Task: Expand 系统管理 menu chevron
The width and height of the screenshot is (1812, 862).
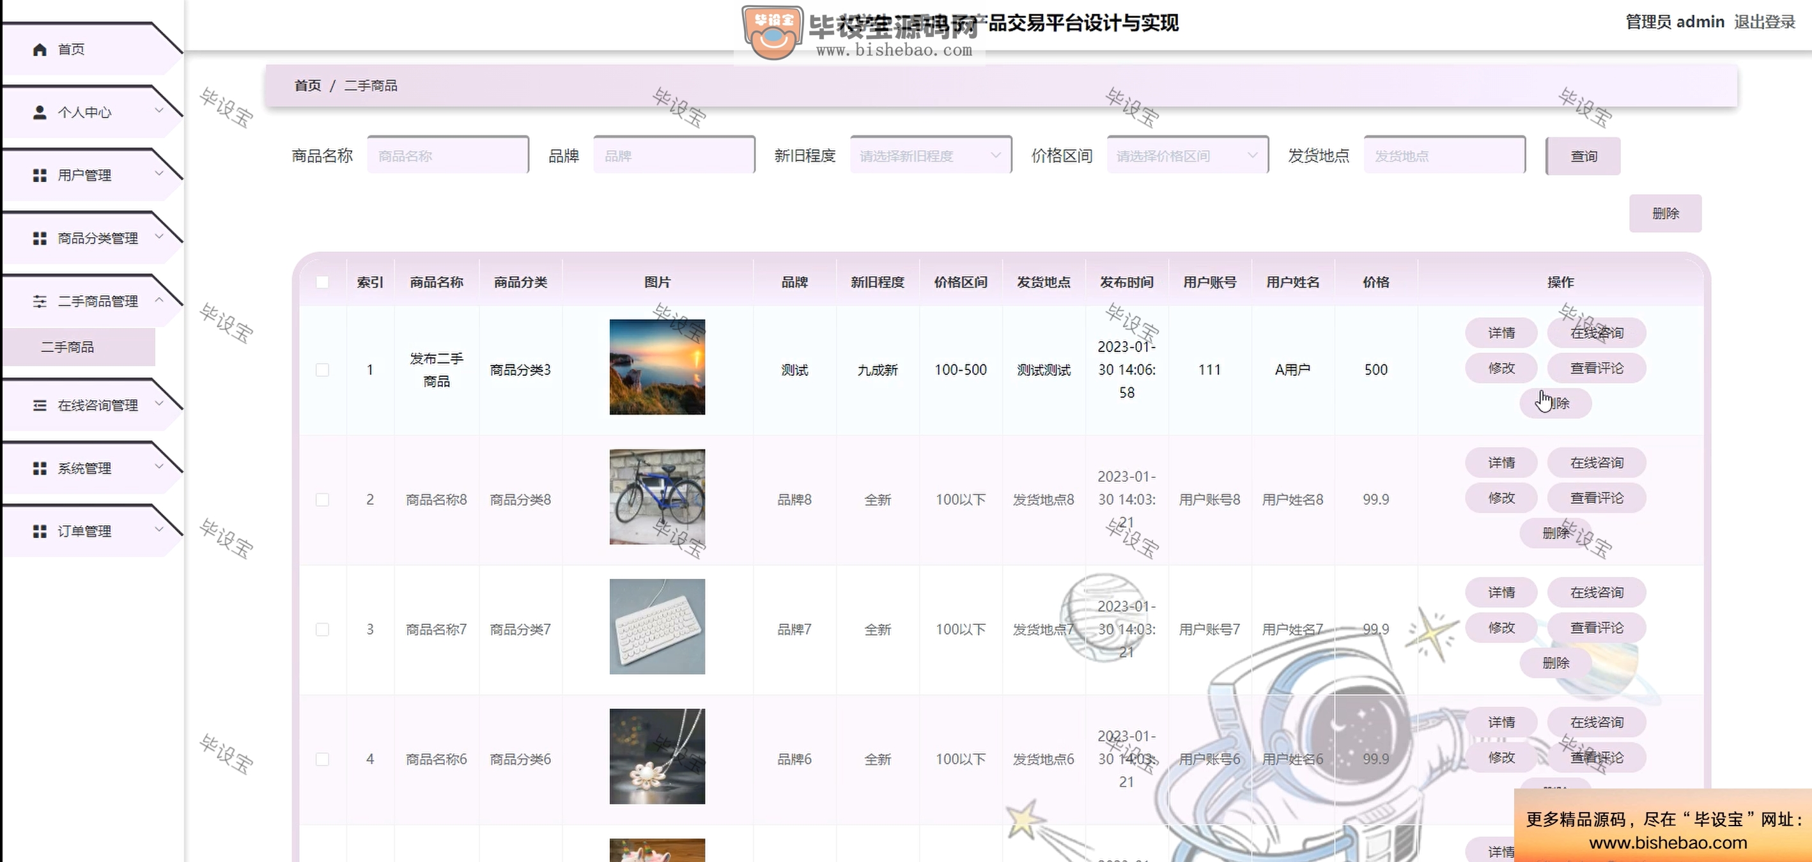Action: click(x=160, y=466)
